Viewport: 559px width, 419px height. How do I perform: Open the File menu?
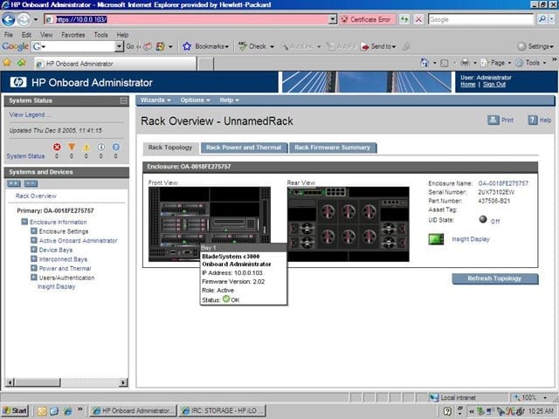[9, 35]
